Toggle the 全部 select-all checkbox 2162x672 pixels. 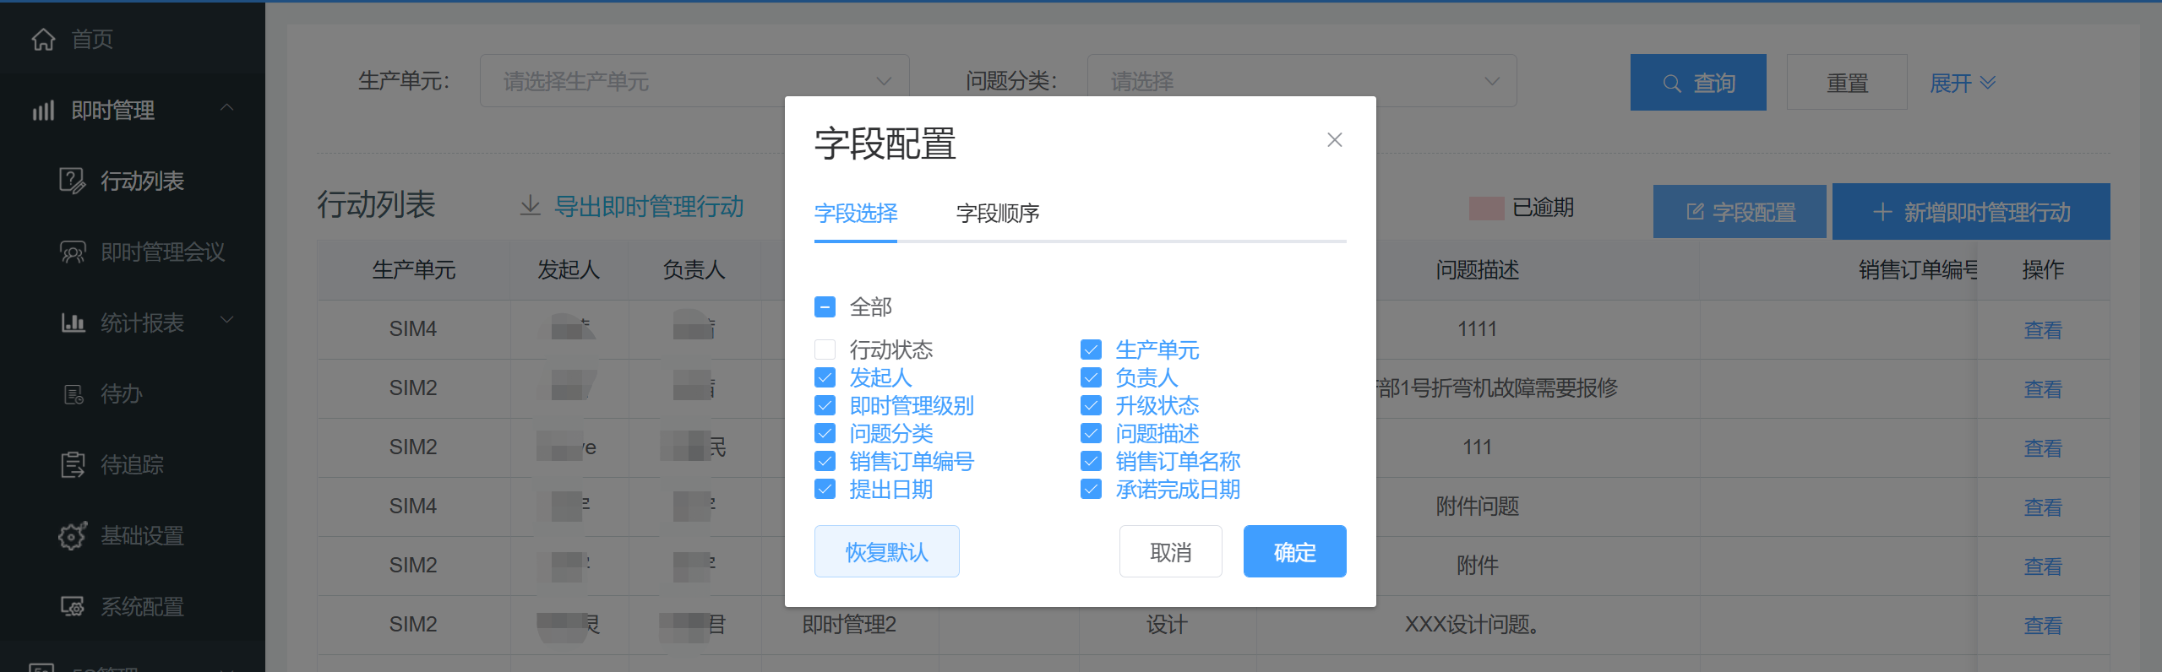click(825, 306)
